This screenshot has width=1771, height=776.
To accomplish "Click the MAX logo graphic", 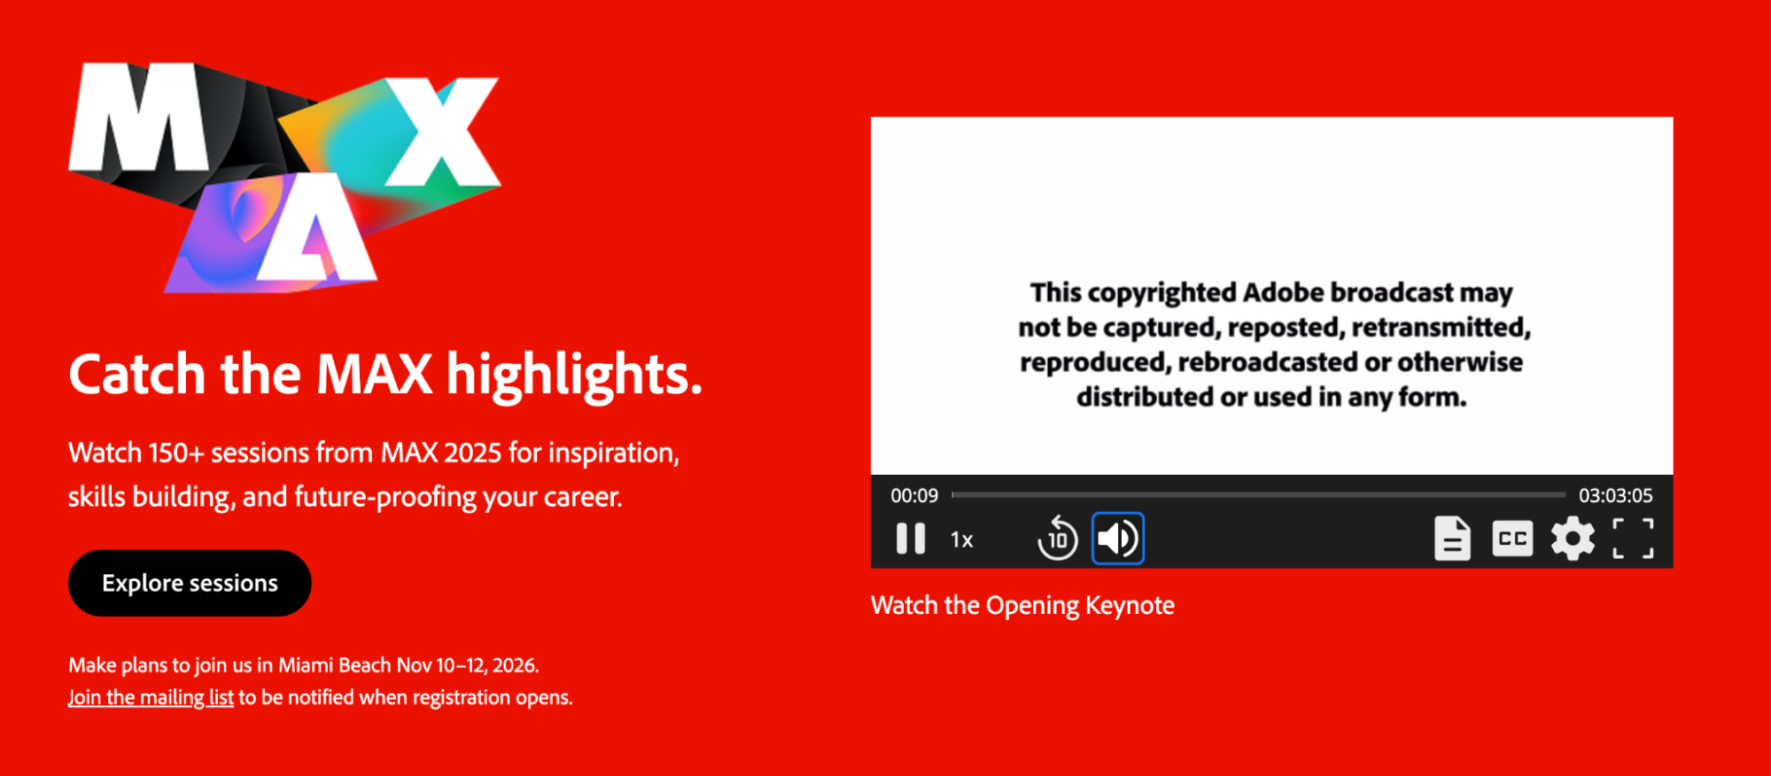I will pyautogui.click(x=284, y=177).
